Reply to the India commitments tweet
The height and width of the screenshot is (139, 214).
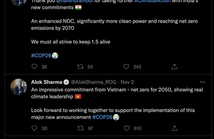34,67
